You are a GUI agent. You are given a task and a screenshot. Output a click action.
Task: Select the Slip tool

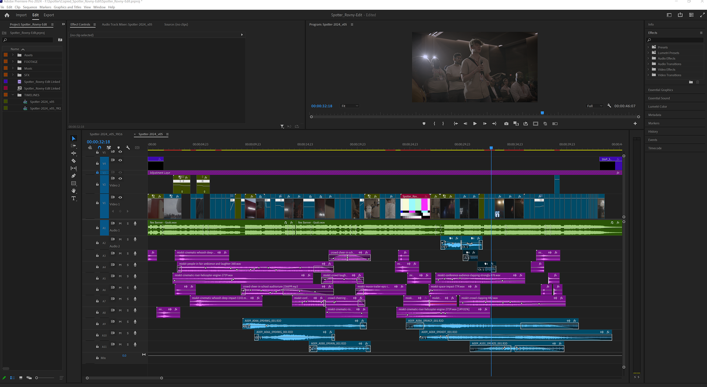tap(74, 168)
